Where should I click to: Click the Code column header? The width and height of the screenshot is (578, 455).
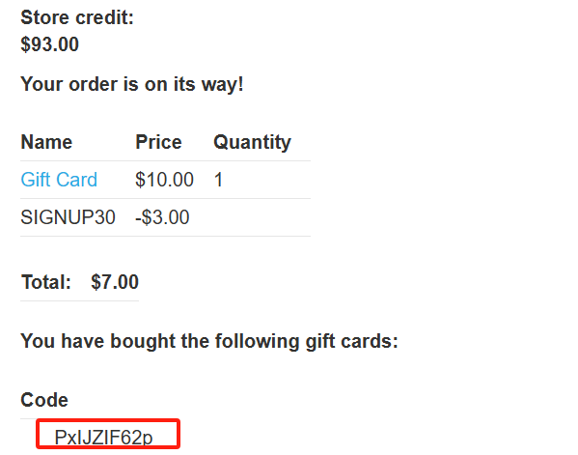[x=44, y=400]
